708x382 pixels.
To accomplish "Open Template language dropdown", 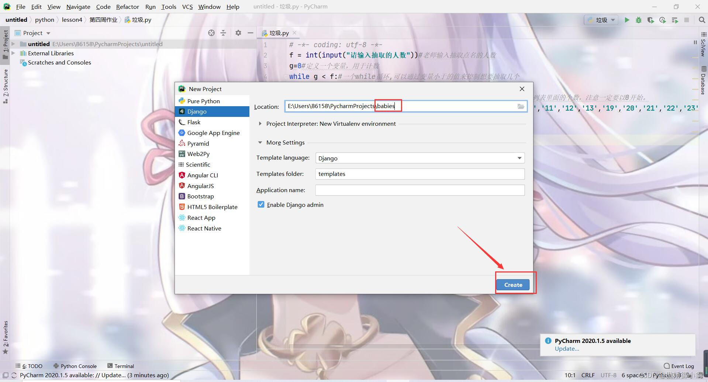I will (x=420, y=158).
